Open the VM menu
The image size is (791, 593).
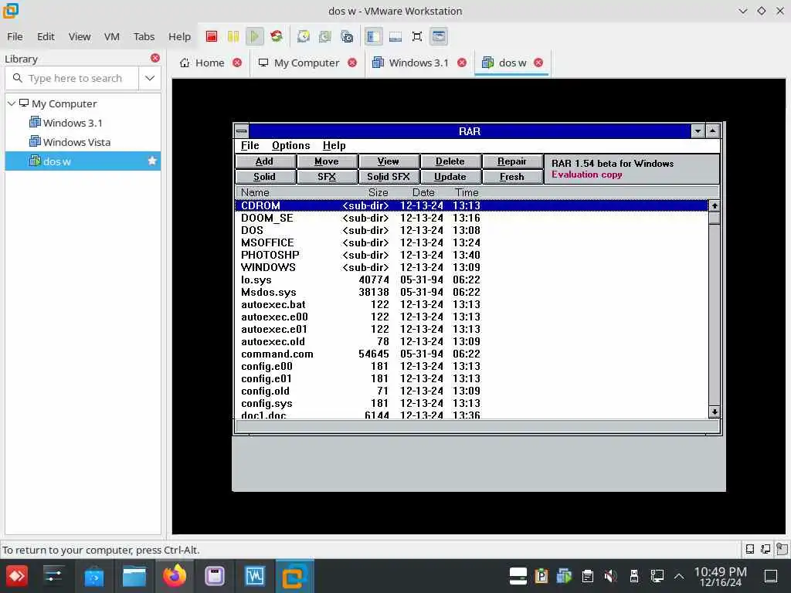click(x=111, y=36)
